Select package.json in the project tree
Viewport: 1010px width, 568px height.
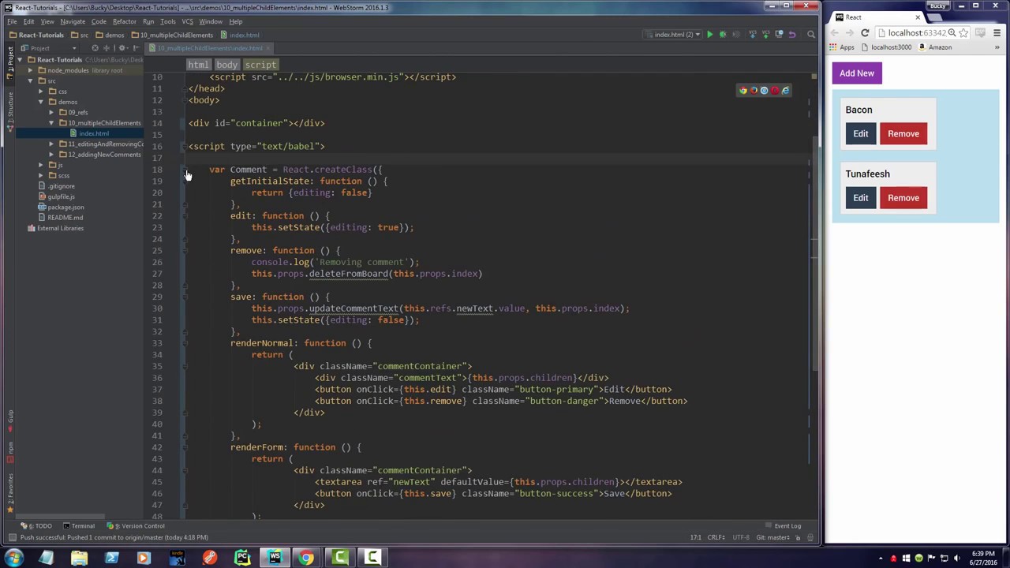(x=65, y=207)
